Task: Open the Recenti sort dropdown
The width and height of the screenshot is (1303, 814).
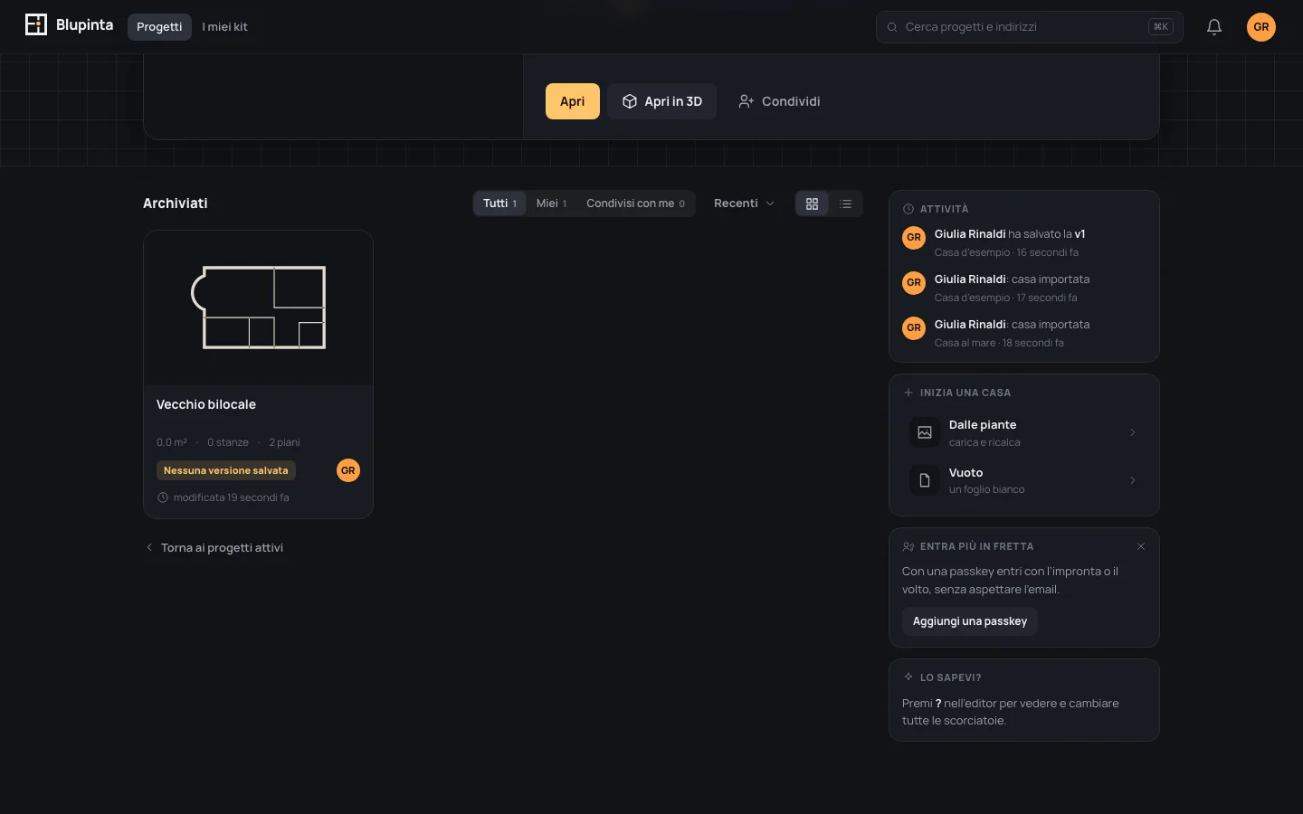Action: coord(744,203)
